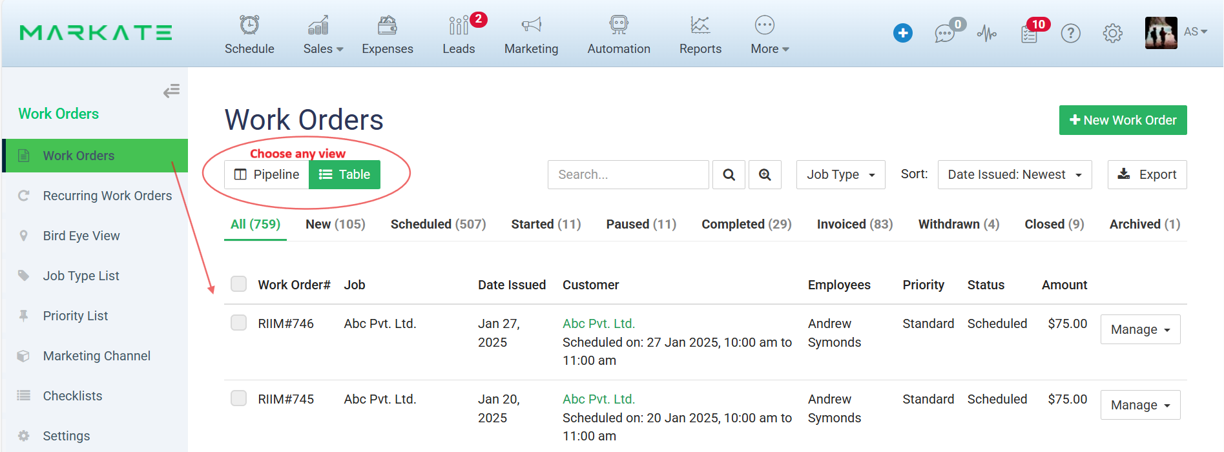Click the Work Orders document icon in sidebar
The width and height of the screenshot is (1224, 452).
tap(24, 156)
